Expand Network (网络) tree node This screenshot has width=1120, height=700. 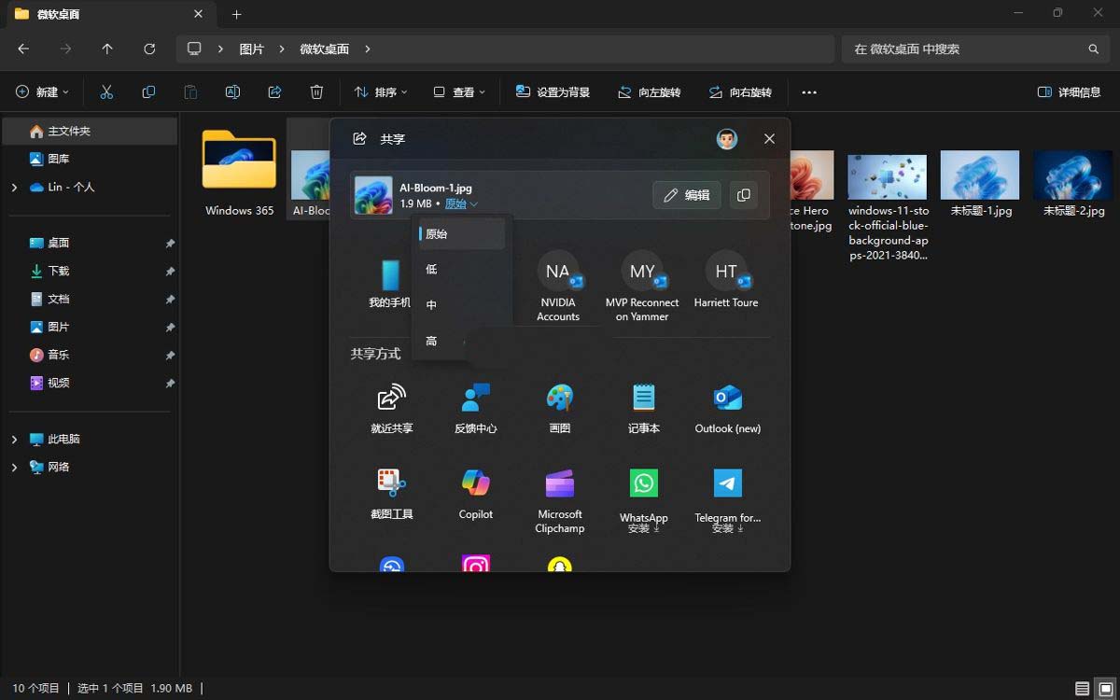14,468
